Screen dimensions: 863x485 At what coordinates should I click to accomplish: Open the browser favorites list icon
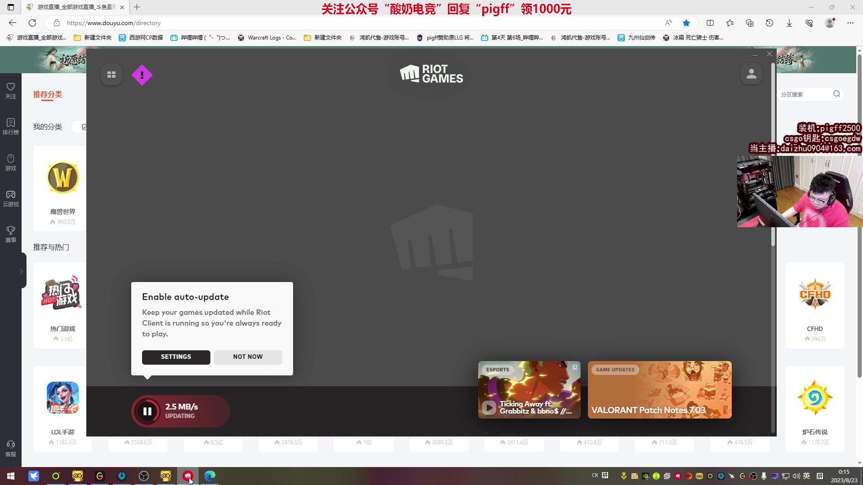(730, 23)
